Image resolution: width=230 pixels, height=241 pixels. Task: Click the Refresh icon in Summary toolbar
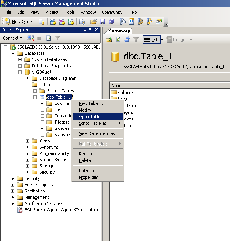click(x=119, y=40)
